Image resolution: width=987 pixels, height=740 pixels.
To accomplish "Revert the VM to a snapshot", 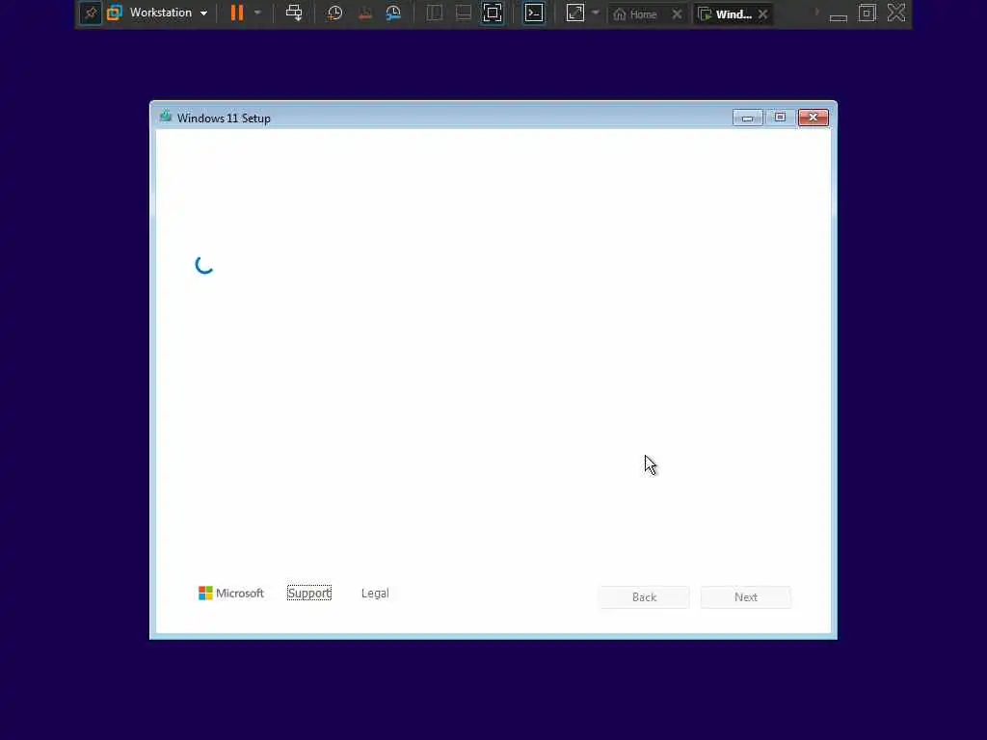I will (364, 13).
